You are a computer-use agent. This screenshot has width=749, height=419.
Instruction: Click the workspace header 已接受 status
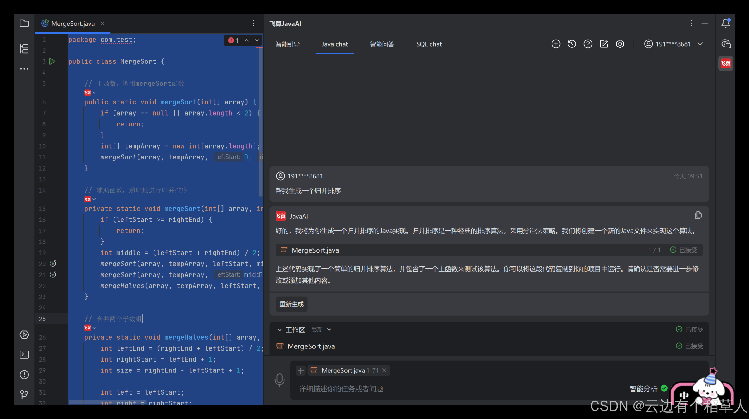689,330
